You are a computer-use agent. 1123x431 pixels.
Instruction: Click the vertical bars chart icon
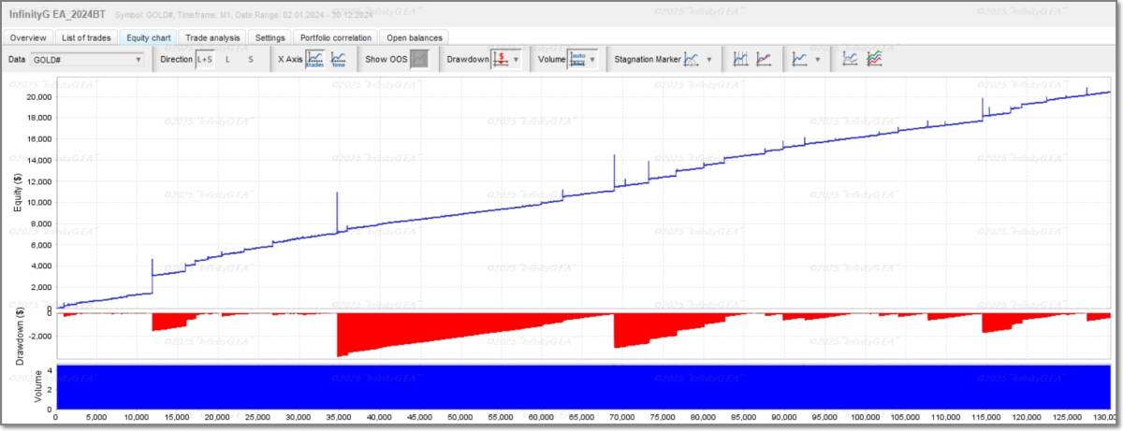740,59
